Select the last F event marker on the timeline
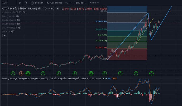 [x=151, y=73]
